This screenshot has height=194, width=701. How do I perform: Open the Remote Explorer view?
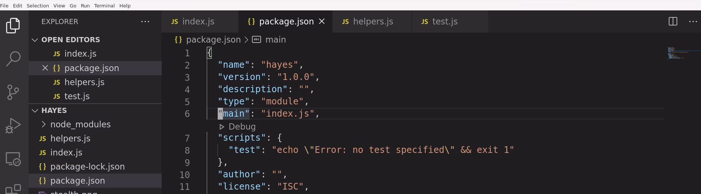13,159
